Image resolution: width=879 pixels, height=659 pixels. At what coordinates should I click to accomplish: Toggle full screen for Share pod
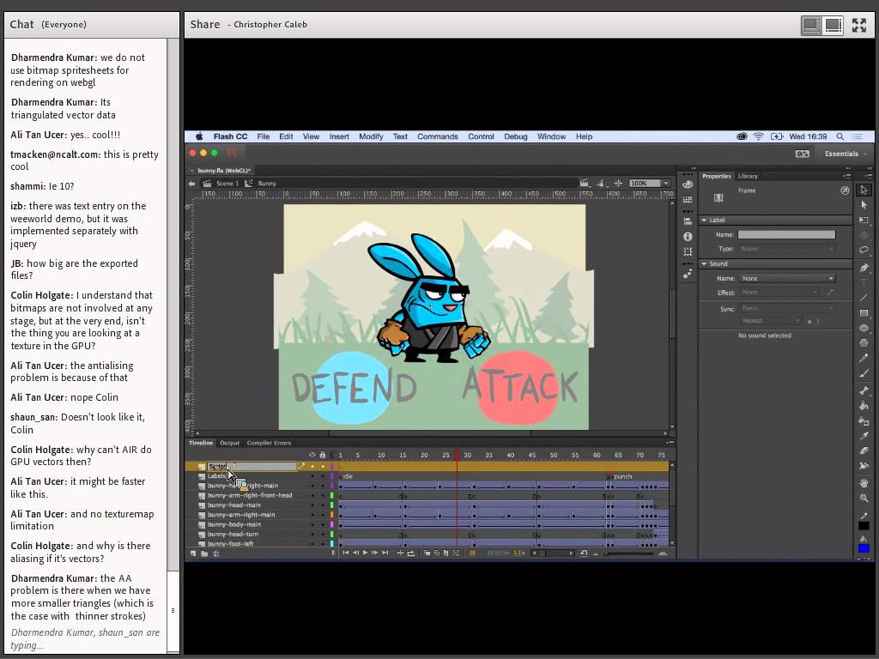click(858, 25)
